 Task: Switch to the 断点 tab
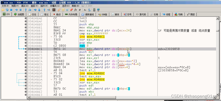pos(57,14)
